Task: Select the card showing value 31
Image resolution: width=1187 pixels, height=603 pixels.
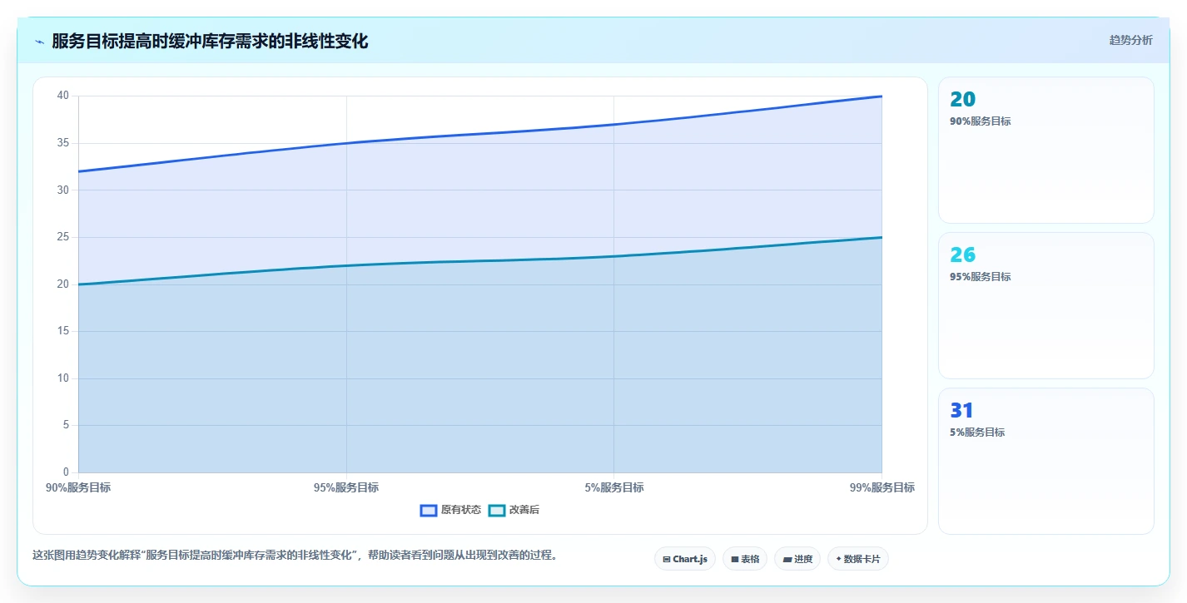Action: tap(1046, 461)
